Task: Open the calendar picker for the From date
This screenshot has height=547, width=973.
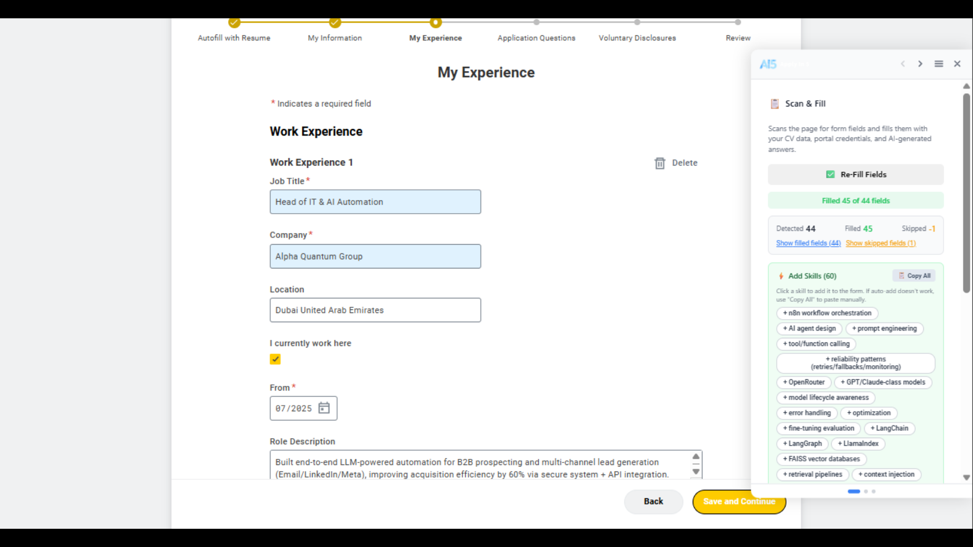Action: [324, 408]
